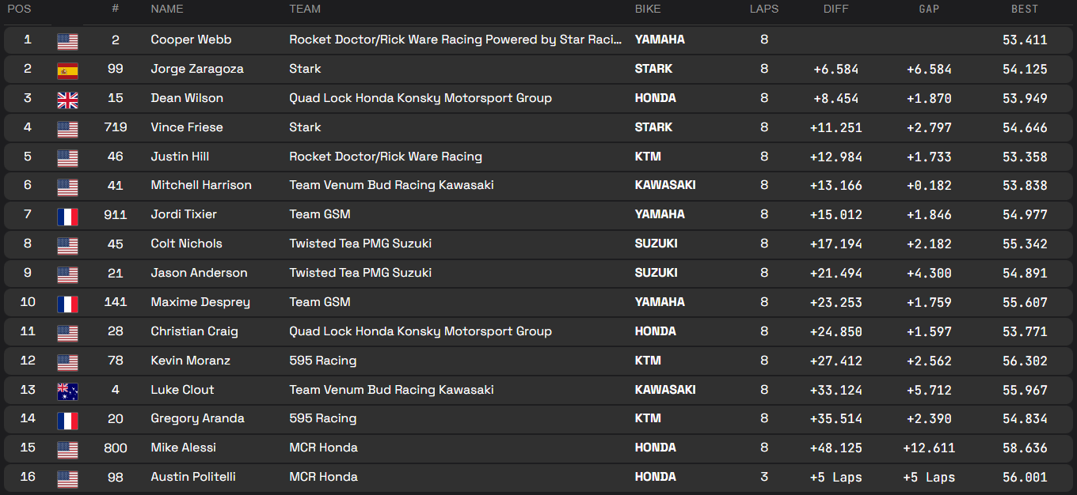Select rider name Maxime Desprey
The height and width of the screenshot is (495, 1077).
pyautogui.click(x=200, y=302)
